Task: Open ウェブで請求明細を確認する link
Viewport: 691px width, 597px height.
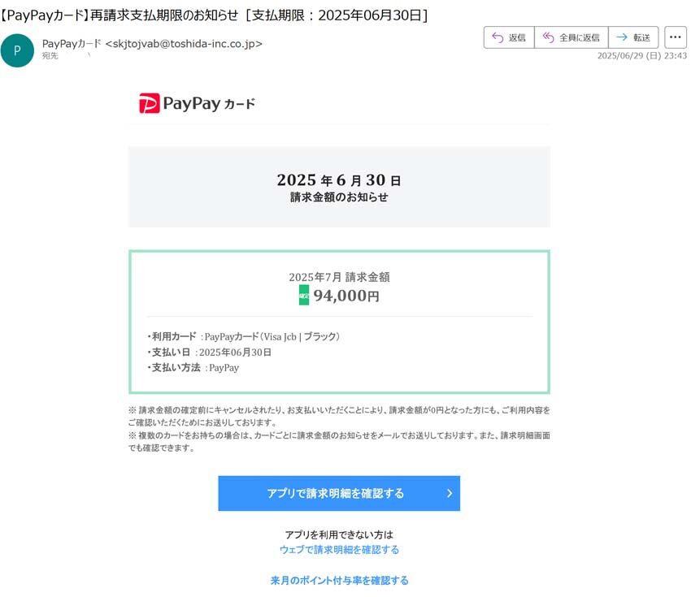Action: [x=339, y=549]
